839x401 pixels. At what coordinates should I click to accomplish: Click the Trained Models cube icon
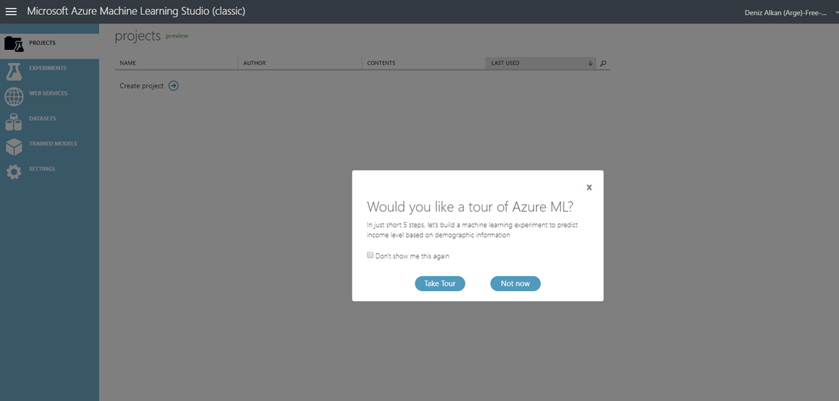click(14, 147)
